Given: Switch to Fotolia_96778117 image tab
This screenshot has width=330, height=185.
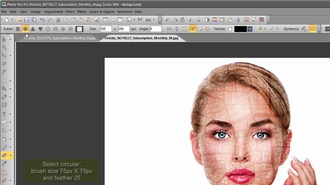Looking at the screenshot, I should (x=141, y=38).
